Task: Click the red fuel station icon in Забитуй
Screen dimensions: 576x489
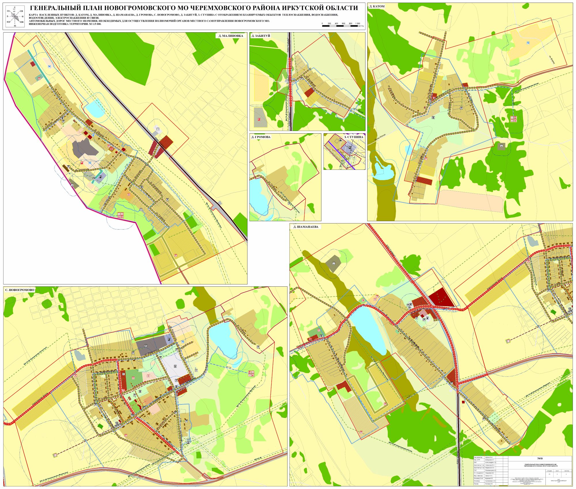Action: coord(259,119)
